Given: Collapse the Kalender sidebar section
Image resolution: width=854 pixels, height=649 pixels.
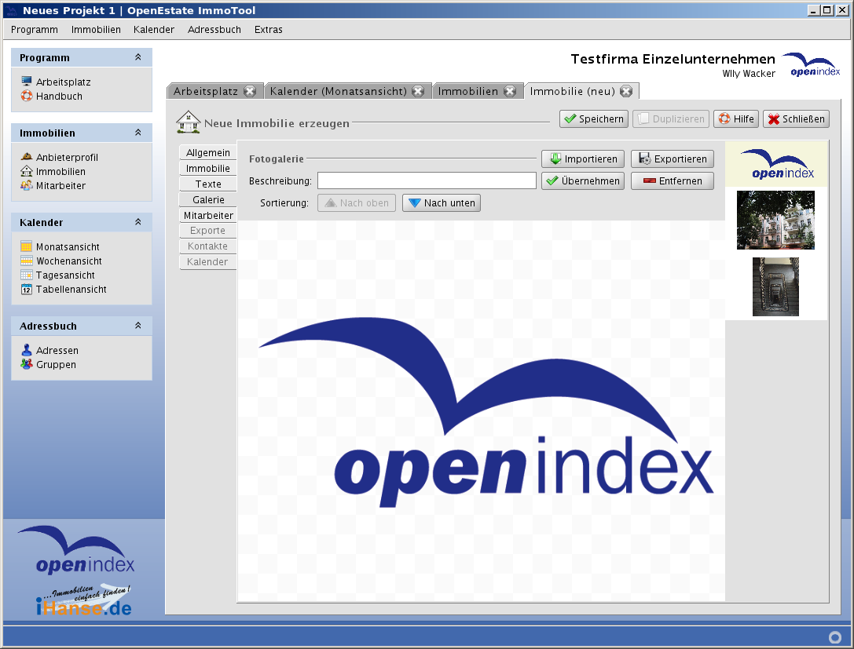Looking at the screenshot, I should (x=138, y=223).
